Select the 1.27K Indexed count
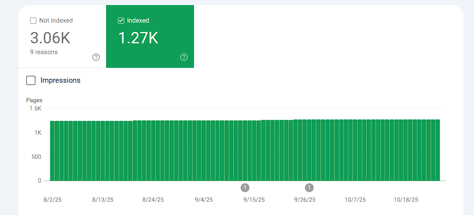 point(138,38)
